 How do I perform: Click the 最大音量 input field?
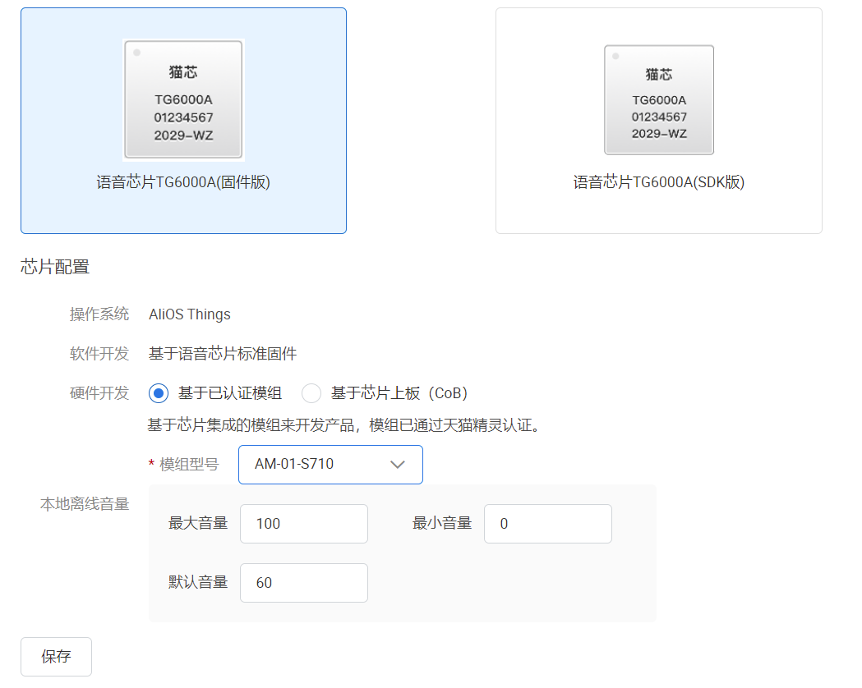point(304,524)
